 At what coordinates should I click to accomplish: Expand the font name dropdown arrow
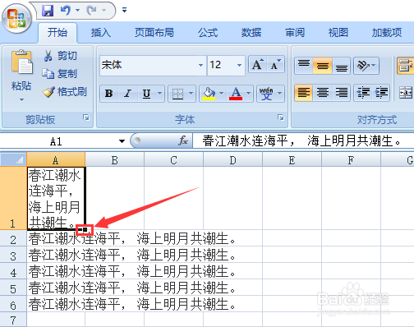pyautogui.click(x=201, y=65)
